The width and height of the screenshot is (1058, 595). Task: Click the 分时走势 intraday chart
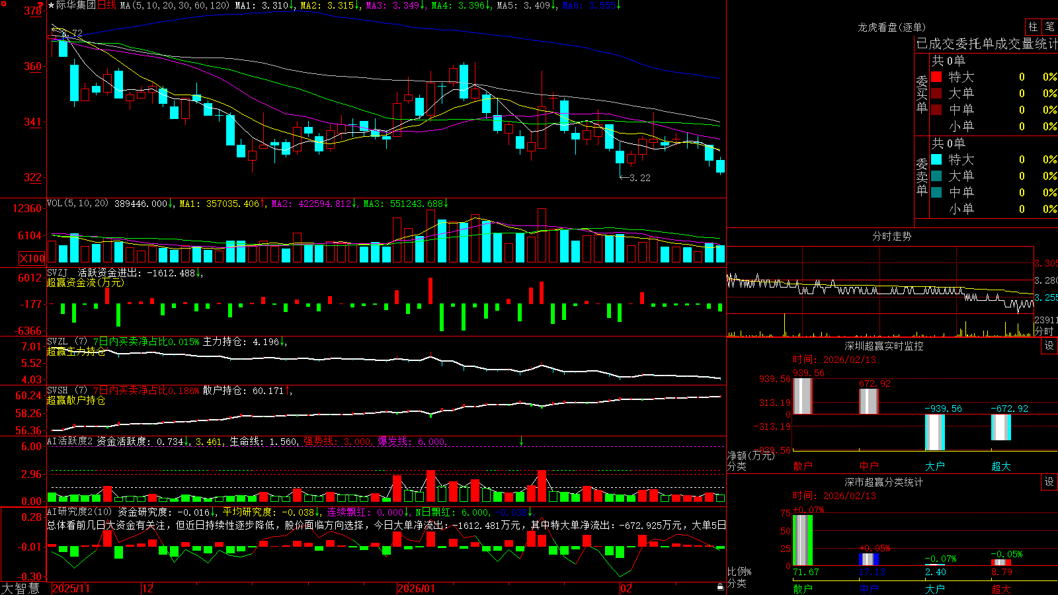click(x=880, y=291)
